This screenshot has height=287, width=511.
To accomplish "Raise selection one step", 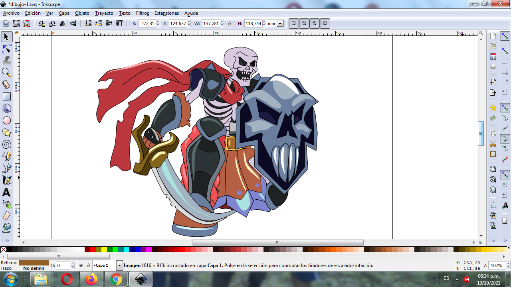I will coord(109,24).
